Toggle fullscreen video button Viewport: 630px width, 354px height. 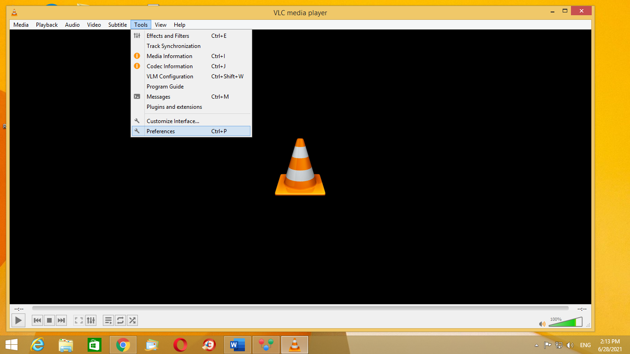coord(79,320)
